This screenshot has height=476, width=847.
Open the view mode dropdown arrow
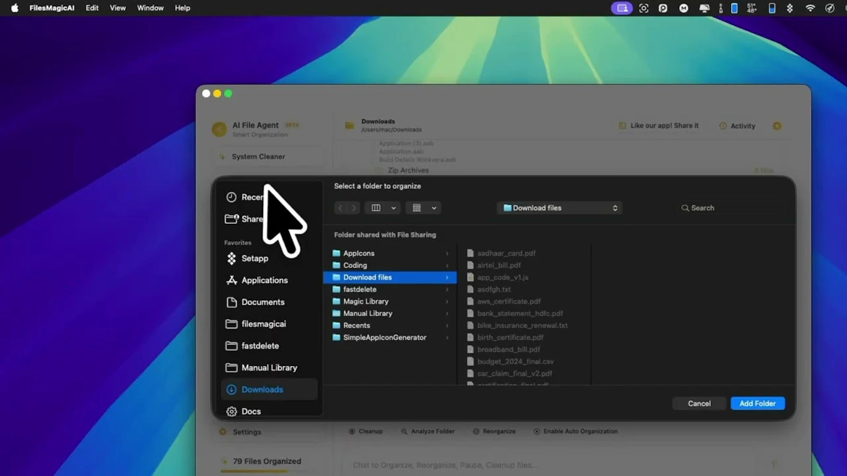[393, 208]
